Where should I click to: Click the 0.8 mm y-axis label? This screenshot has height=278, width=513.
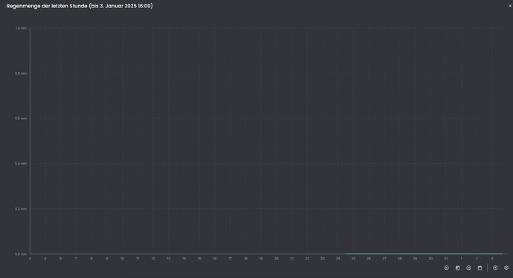click(21, 73)
